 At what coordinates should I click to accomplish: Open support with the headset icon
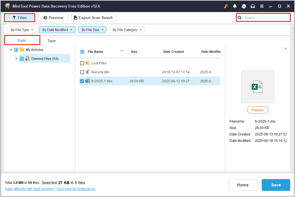(x=253, y=6)
